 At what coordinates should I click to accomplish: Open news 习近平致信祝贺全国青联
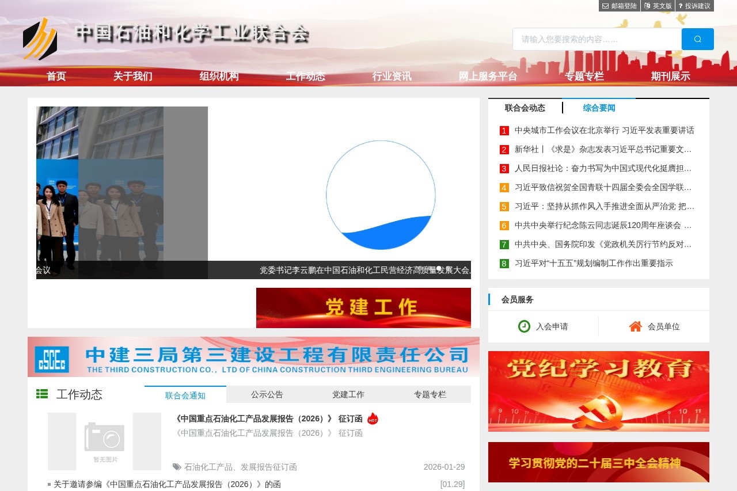pos(603,187)
